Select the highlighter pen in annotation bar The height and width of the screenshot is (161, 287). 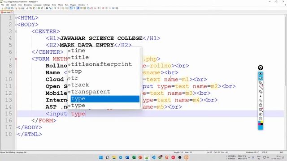point(261,83)
